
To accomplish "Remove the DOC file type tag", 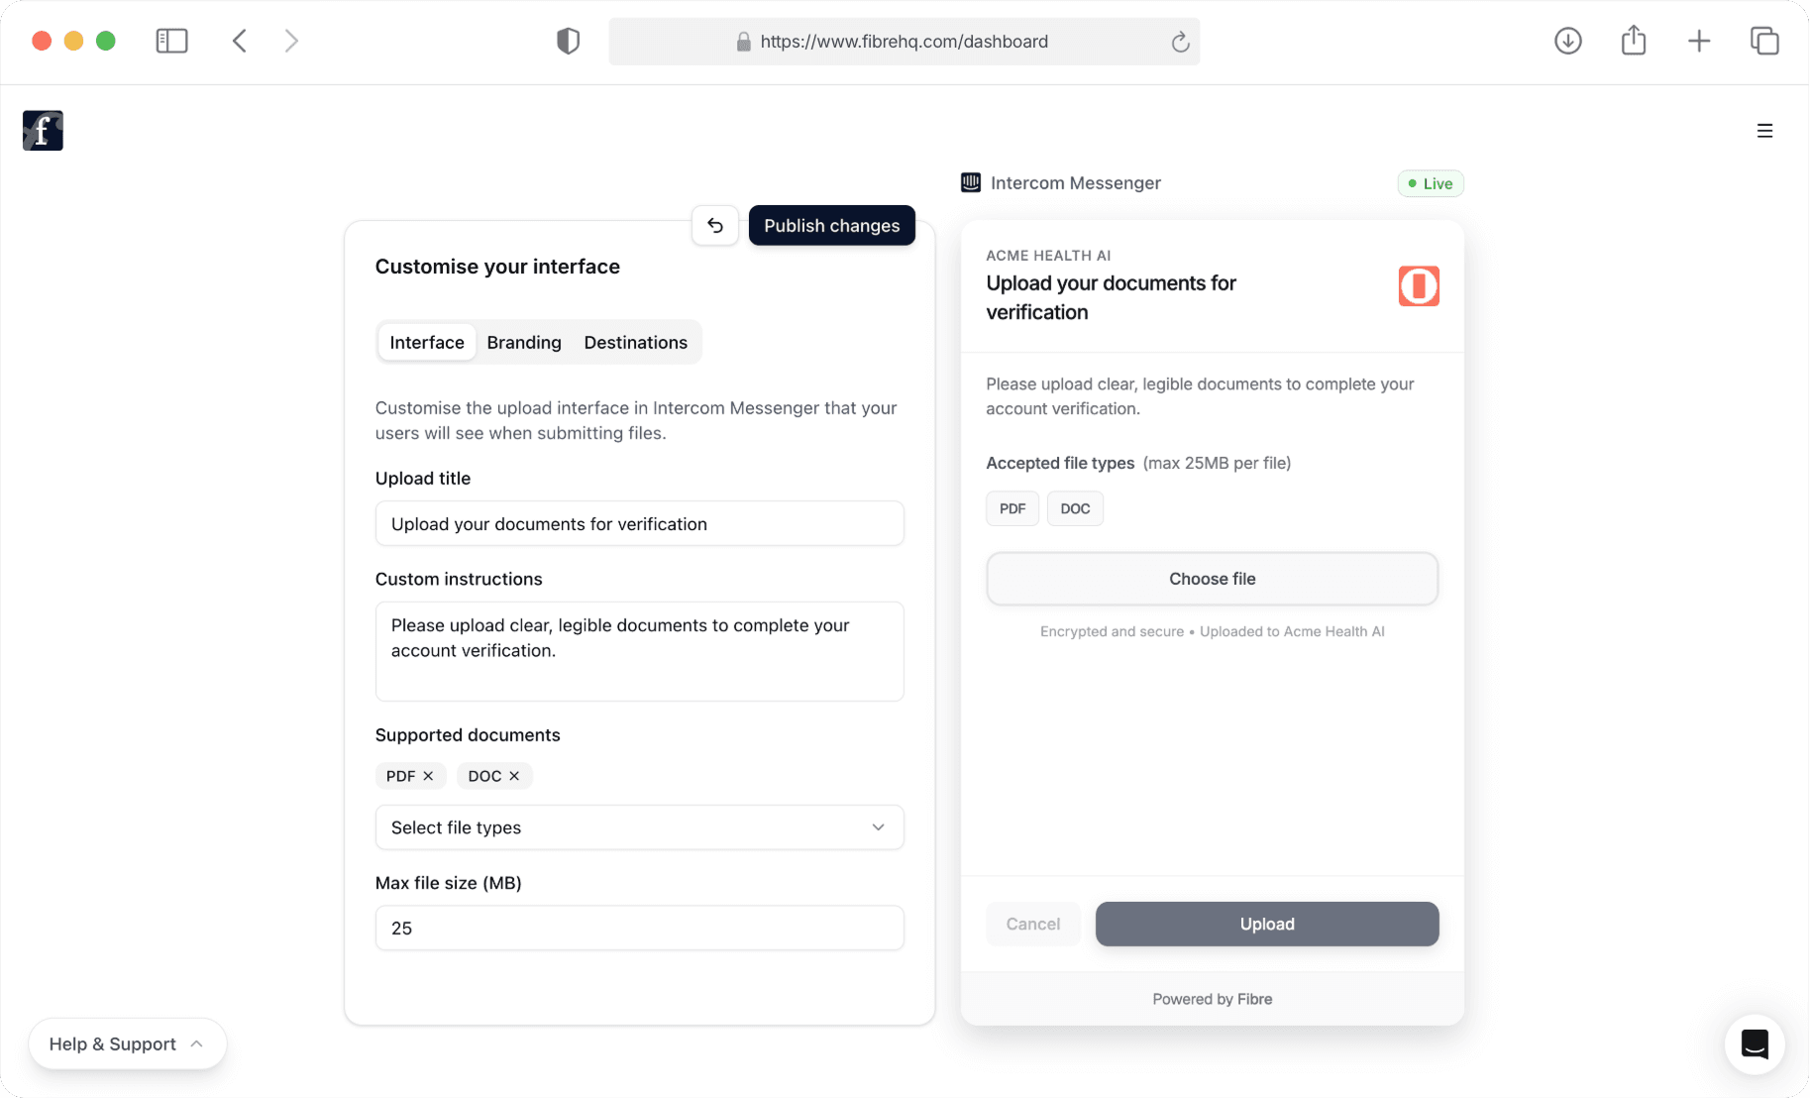I will 514,776.
